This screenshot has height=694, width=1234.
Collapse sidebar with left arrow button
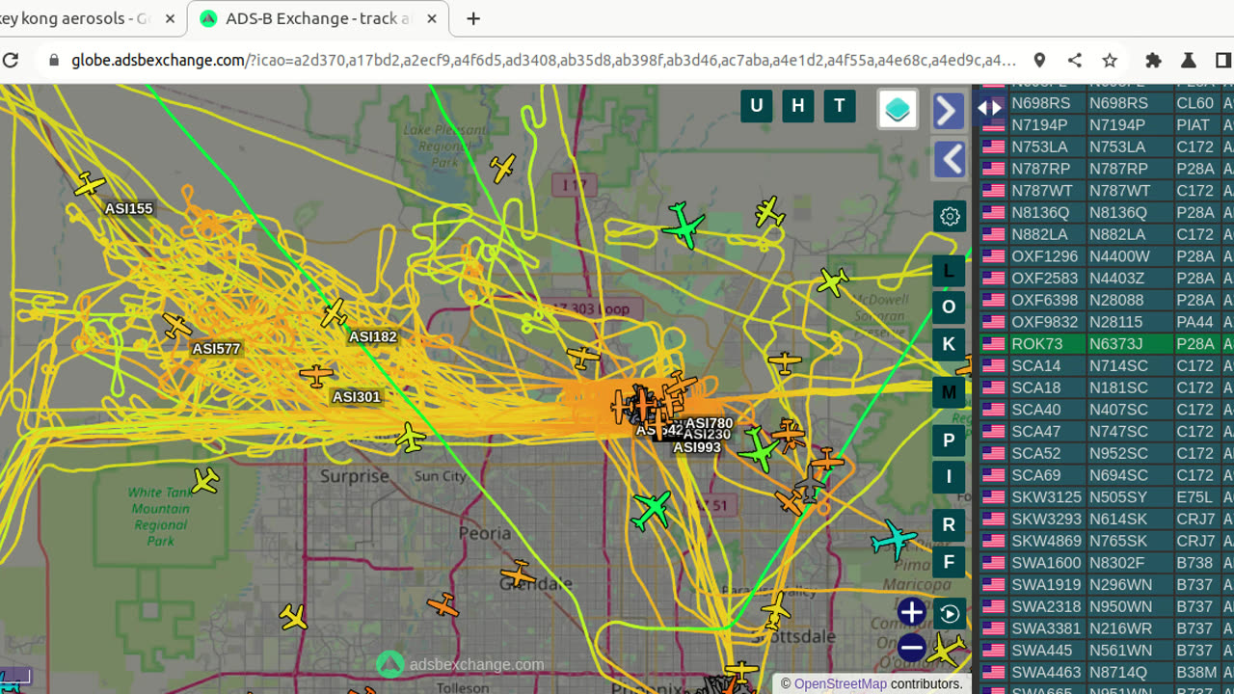[x=949, y=159]
